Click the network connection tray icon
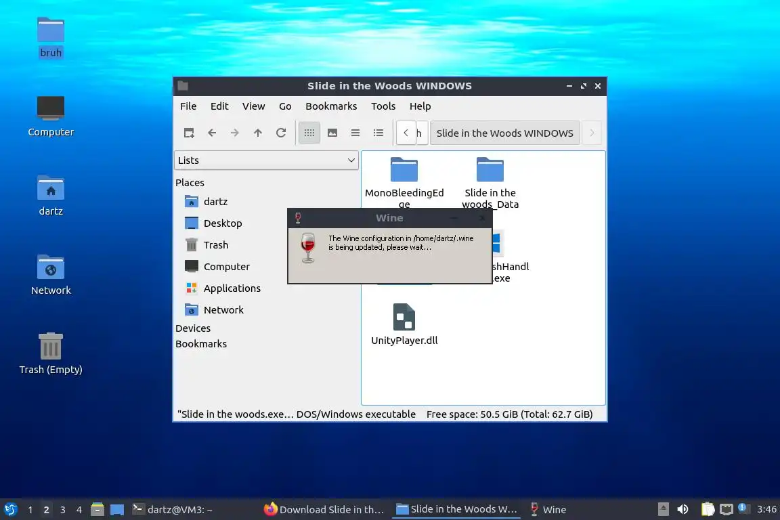This screenshot has height=520, width=780. click(x=727, y=509)
